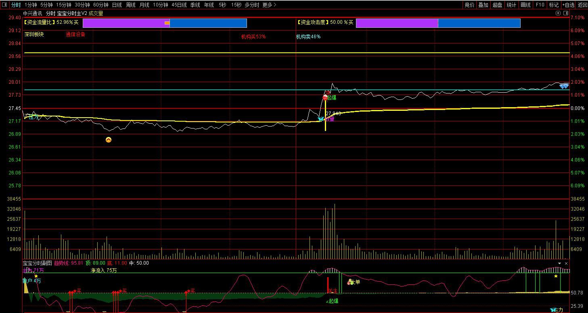The height and width of the screenshot is (313, 588).
Task: Select the 10分钟 chart period
Action: tap(161, 5)
